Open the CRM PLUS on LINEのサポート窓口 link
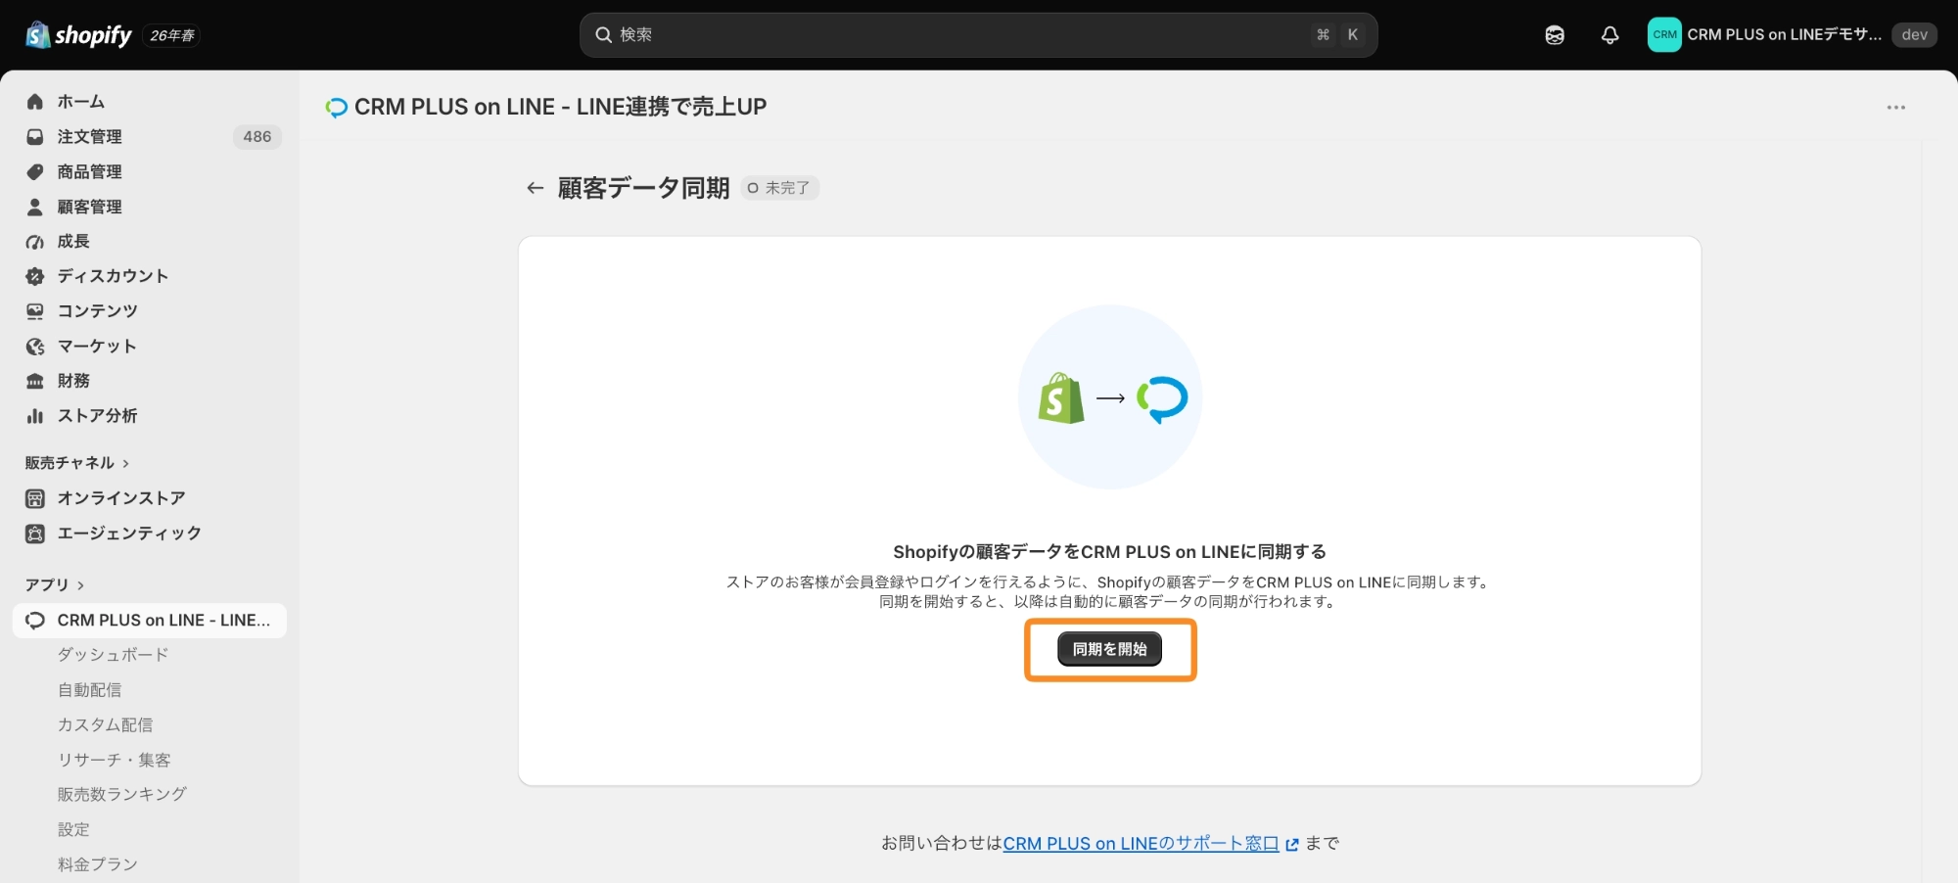Screen dimensions: 1958x883 (x=1141, y=844)
